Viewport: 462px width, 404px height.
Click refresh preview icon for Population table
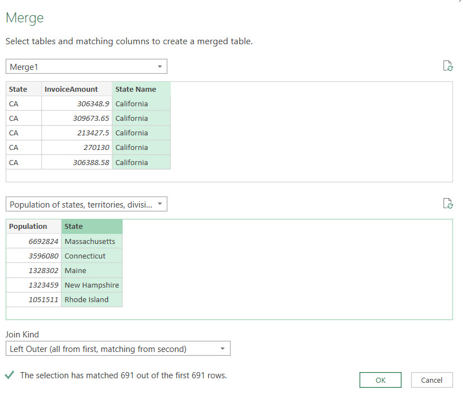(447, 204)
